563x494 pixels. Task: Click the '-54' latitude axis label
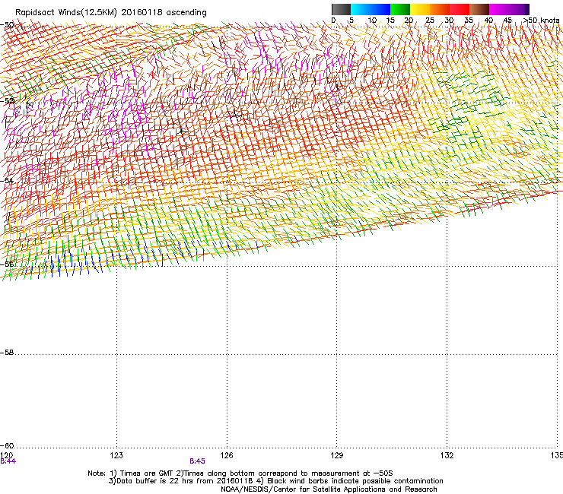[x=7, y=181]
